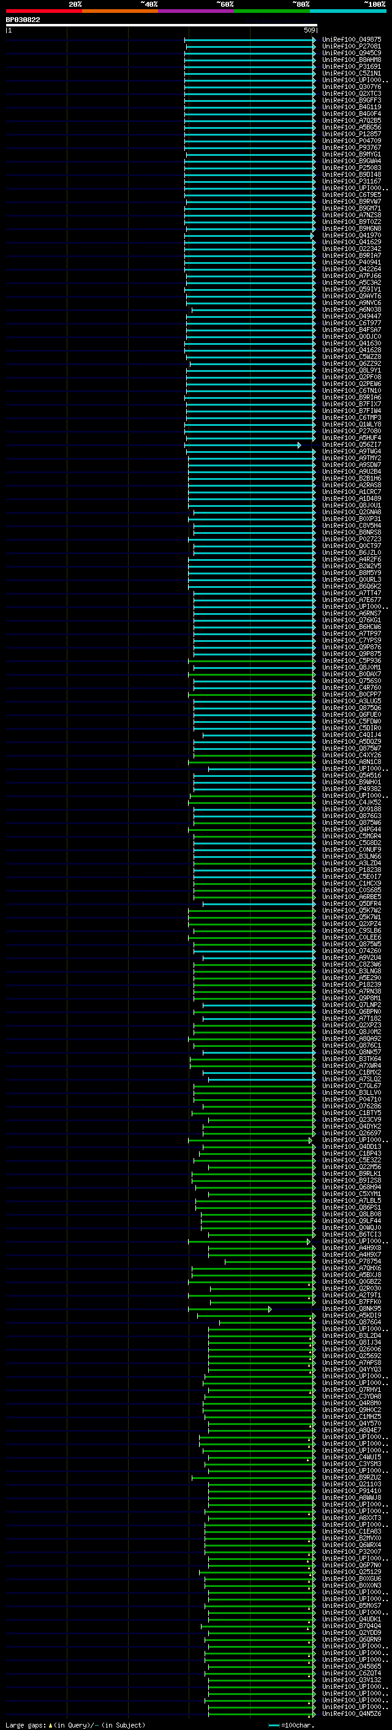392x1730 pixels.
Task: Click the shortened alignment bar for Q56ZI7
Action: point(243,446)
